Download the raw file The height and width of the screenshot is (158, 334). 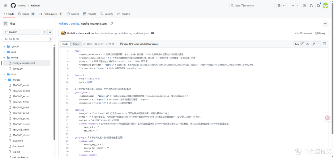(x=307, y=44)
